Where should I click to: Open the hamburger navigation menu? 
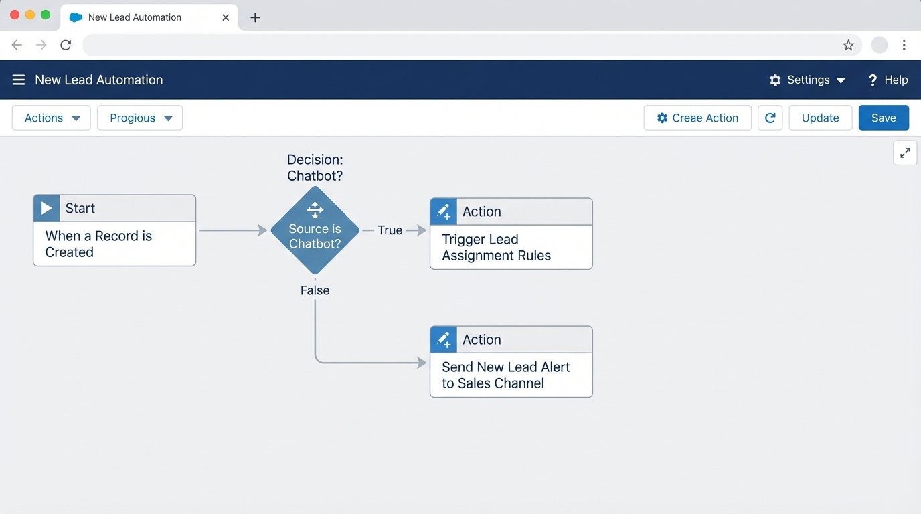(x=18, y=79)
